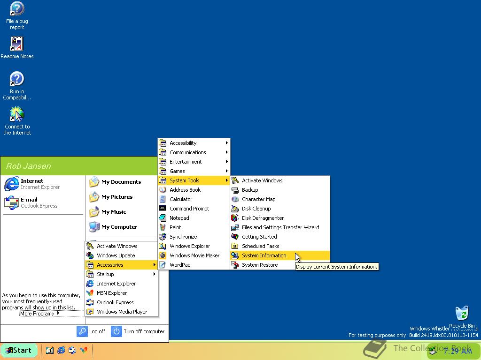The height and width of the screenshot is (360, 481).
Task: Open Outlook Express in programs list
Action: pyautogui.click(x=122, y=302)
